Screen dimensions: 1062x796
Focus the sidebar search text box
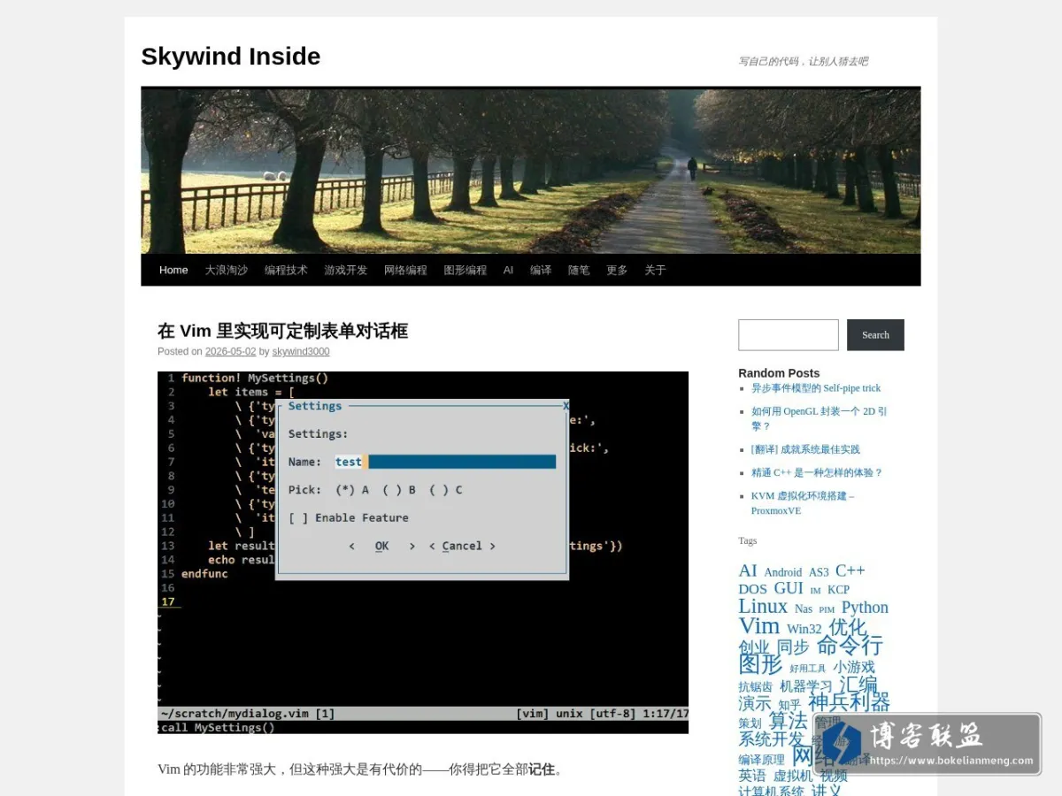pos(789,335)
